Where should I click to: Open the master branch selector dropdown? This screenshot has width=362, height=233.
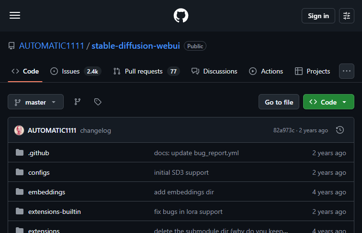coord(35,102)
